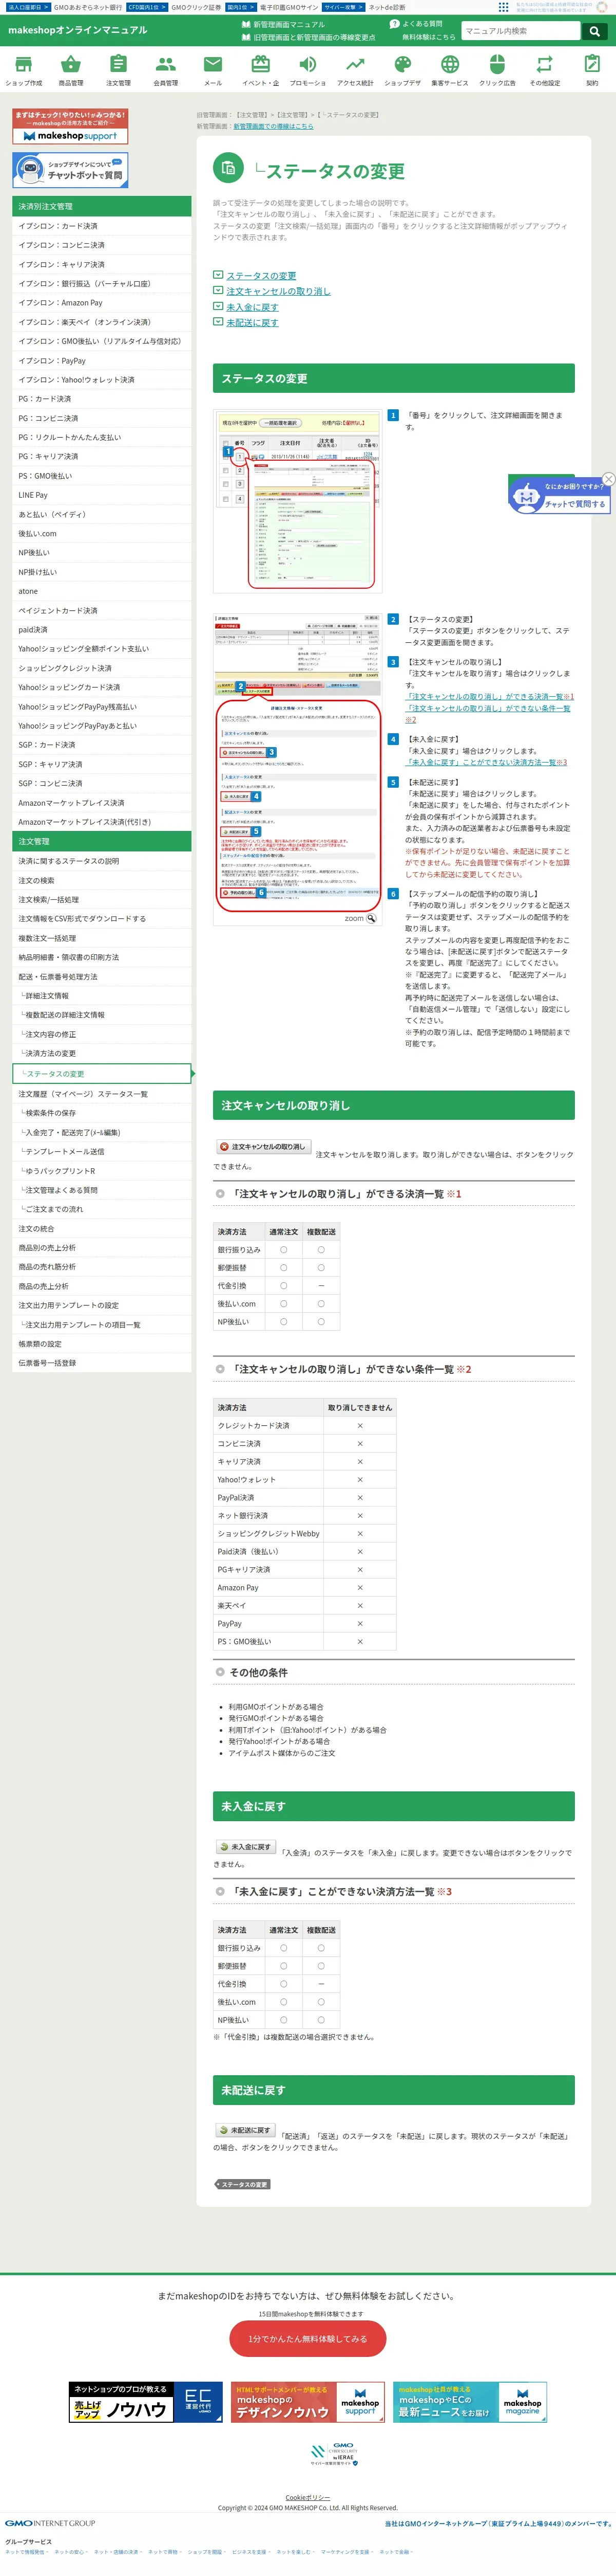
Task: Focus the マニュアル内検索 search field
Action: 520,31
